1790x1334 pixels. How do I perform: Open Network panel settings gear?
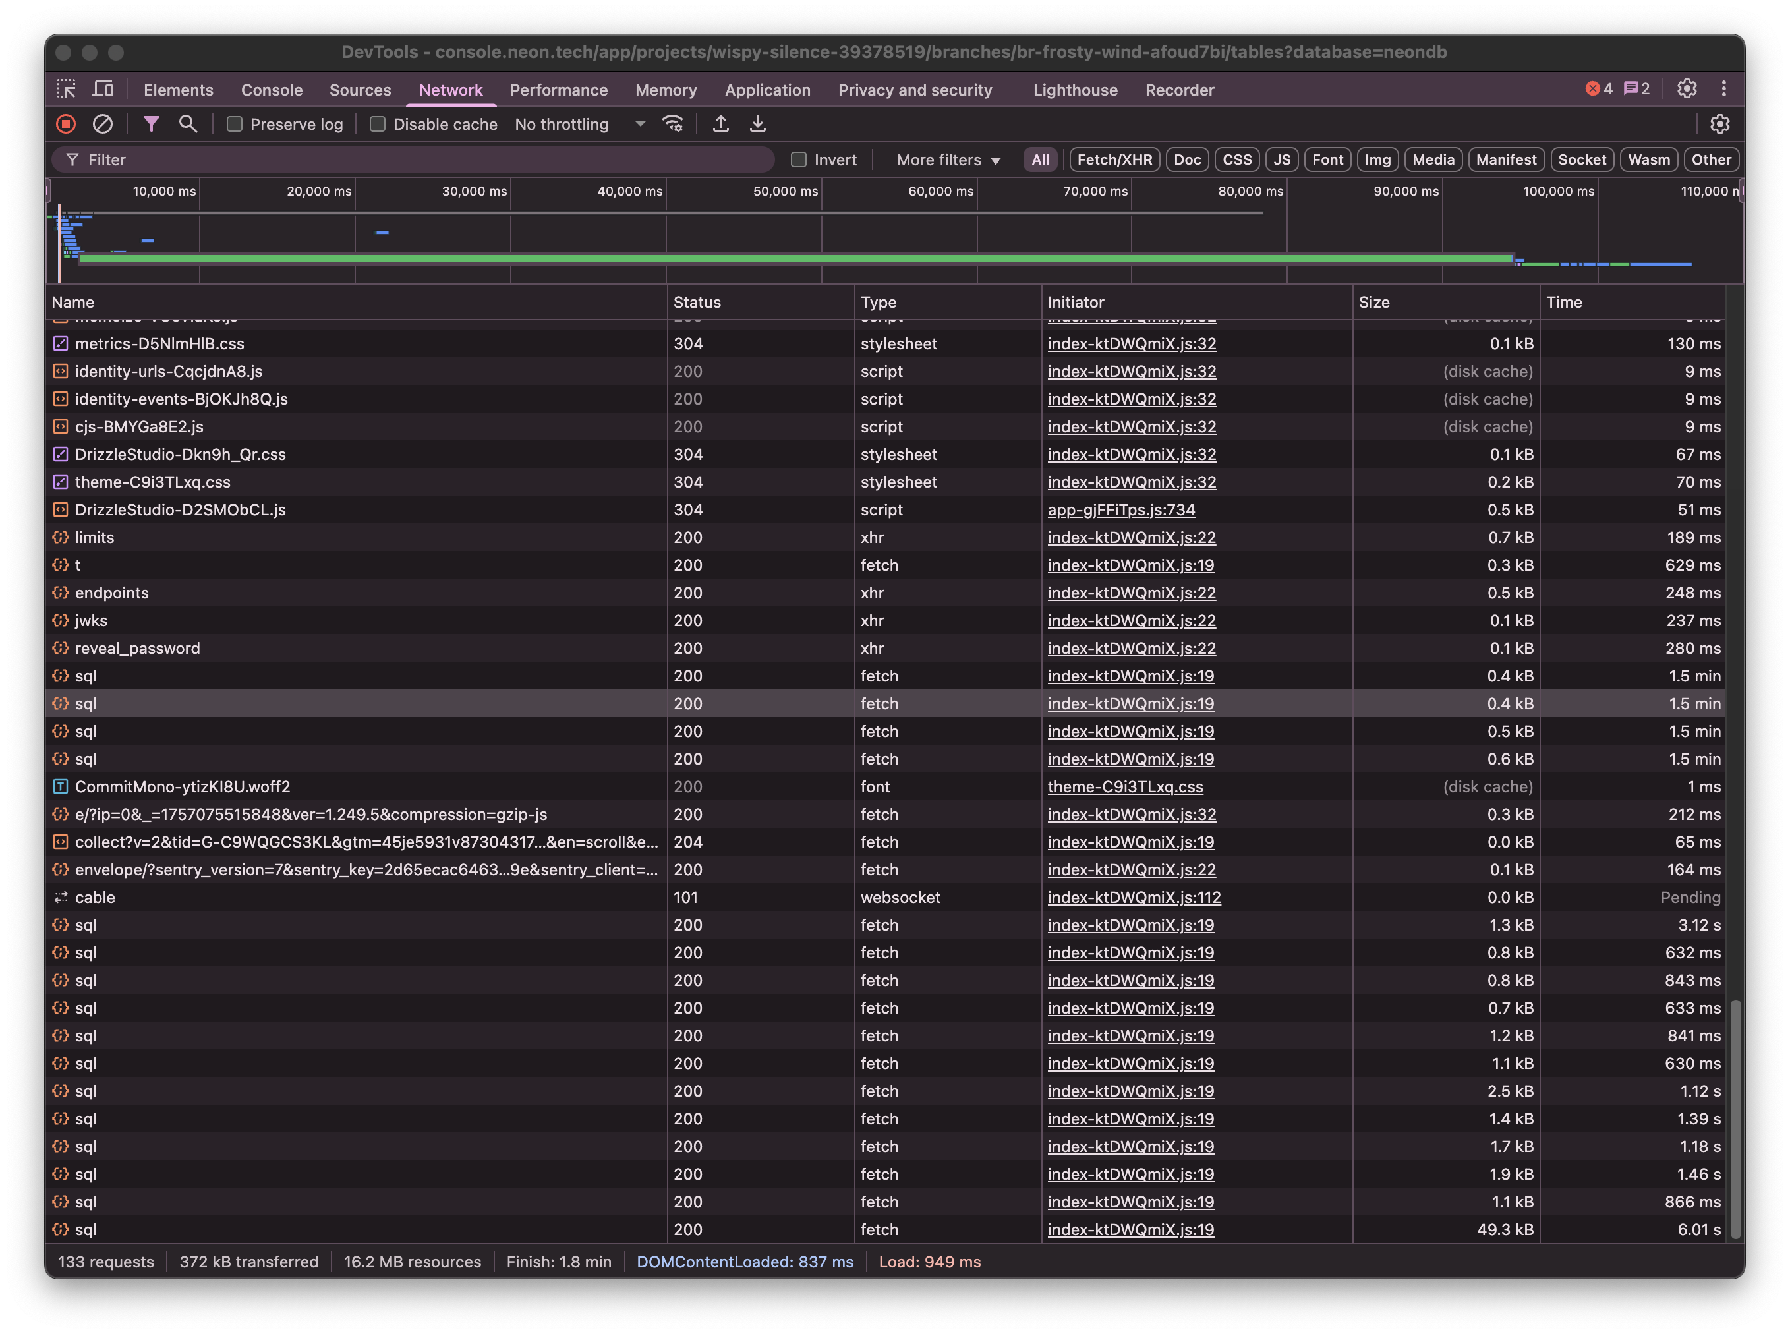pos(1719,123)
